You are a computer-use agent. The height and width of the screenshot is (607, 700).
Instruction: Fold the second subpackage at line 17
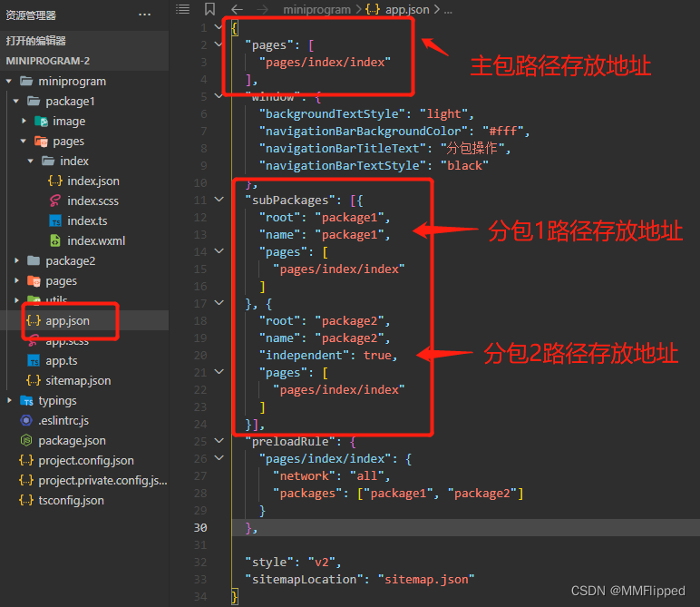[x=219, y=303]
